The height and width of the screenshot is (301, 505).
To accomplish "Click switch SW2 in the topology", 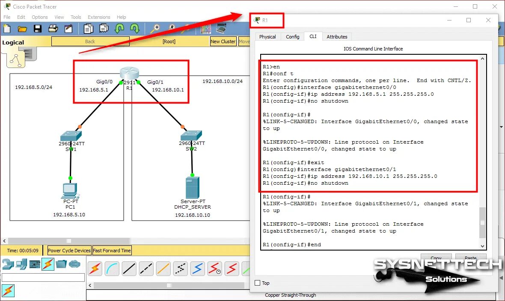I will (191, 135).
